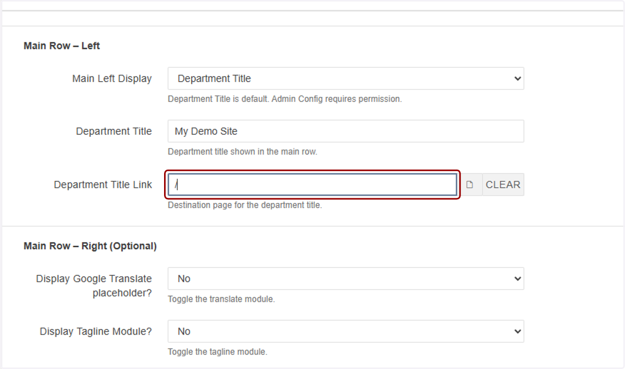Click 'Department Title is default' help text
Screen dimensions: 625x369
coord(285,99)
